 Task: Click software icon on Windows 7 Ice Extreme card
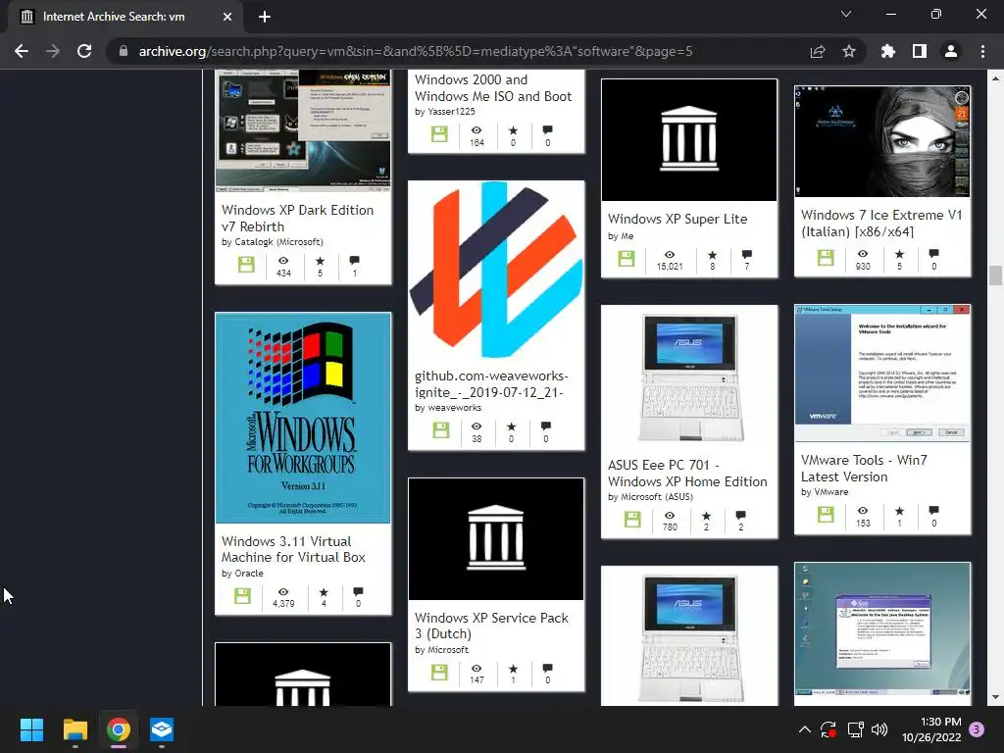(x=826, y=258)
